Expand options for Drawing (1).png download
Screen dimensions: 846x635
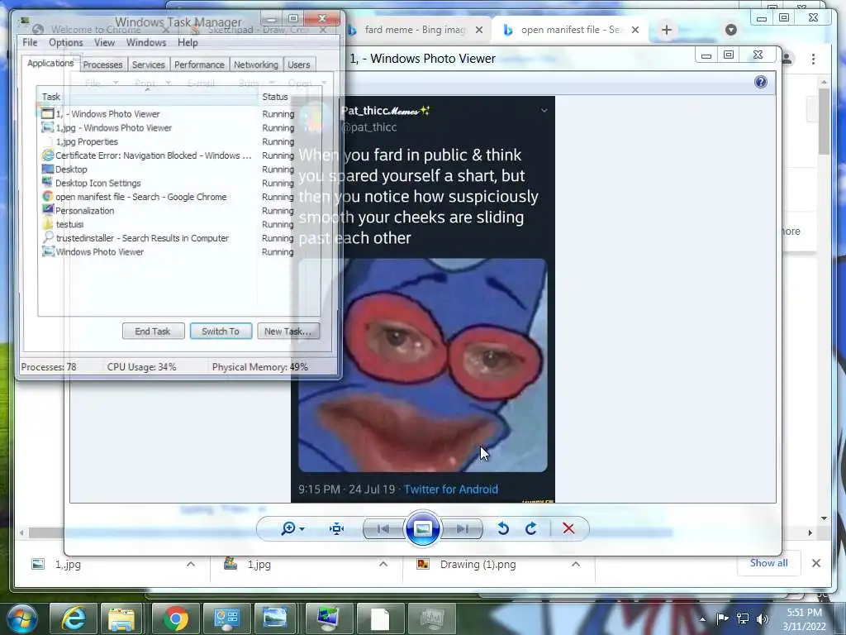coord(576,564)
